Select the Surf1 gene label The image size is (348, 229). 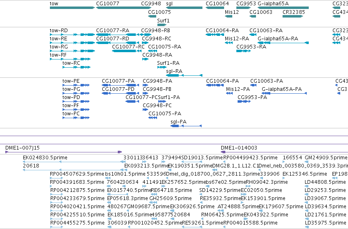tap(163, 20)
